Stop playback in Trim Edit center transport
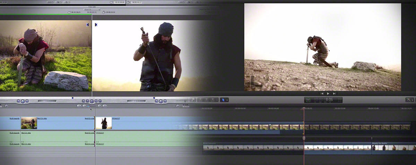This screenshot has width=416, height=165. click(x=96, y=101)
